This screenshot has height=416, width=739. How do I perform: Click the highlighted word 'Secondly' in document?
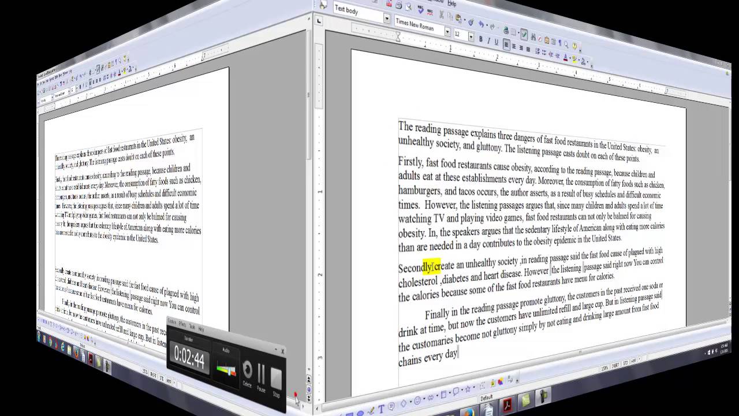pyautogui.click(x=416, y=267)
